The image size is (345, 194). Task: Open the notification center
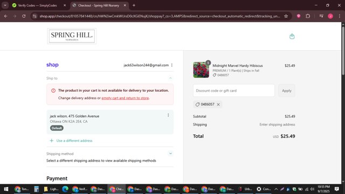[336, 189]
